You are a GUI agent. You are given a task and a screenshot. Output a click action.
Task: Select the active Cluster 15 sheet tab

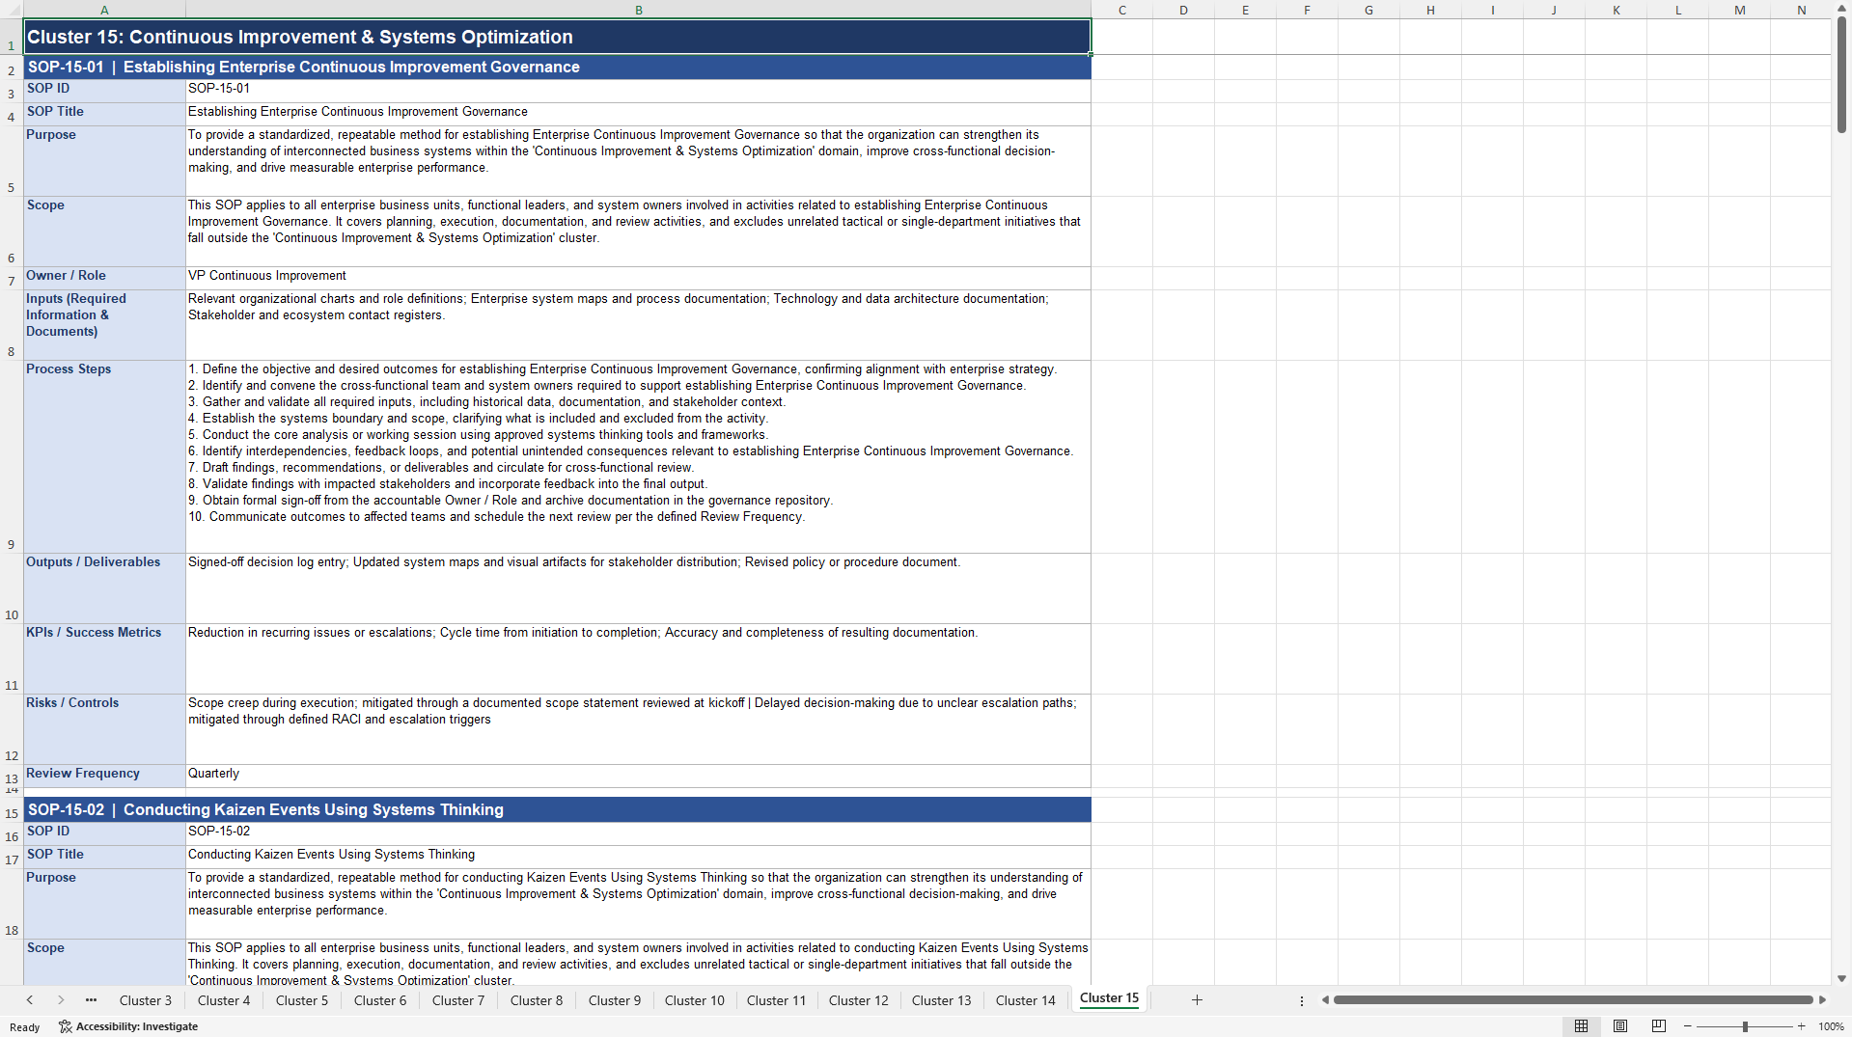click(1109, 999)
